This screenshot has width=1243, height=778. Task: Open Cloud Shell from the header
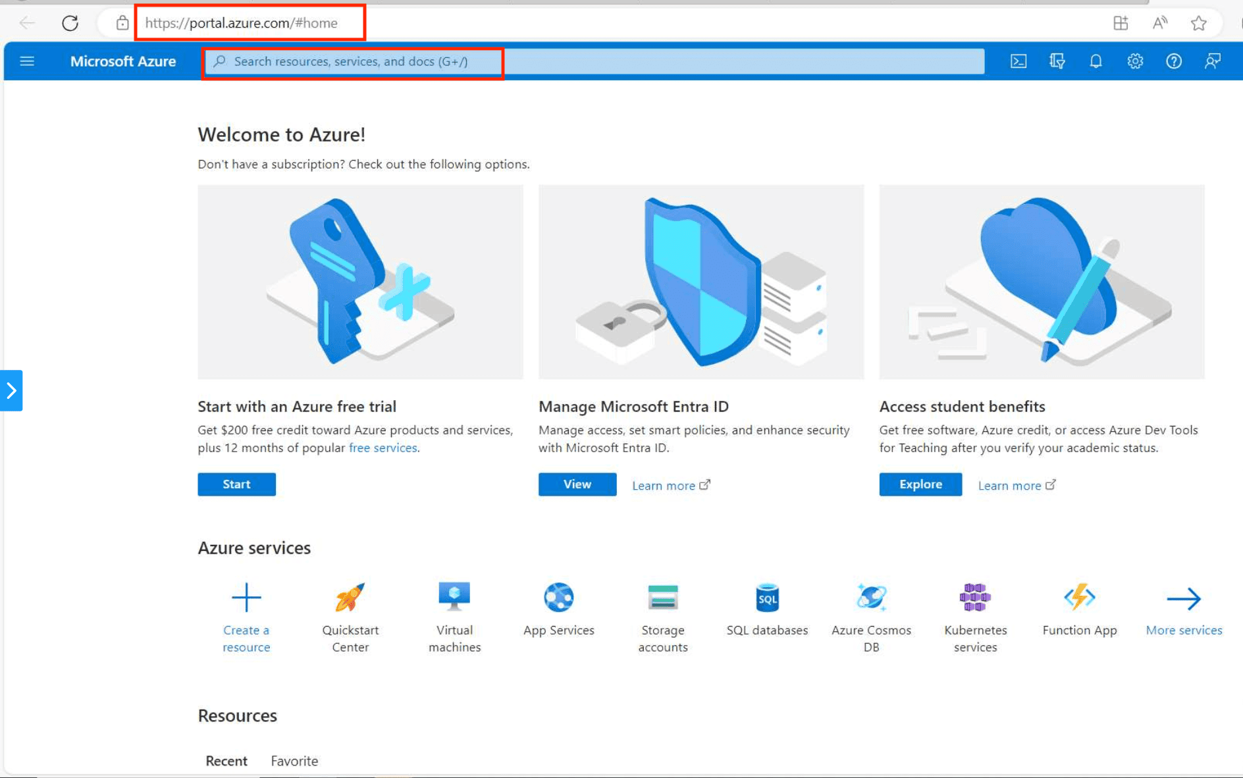1018,61
